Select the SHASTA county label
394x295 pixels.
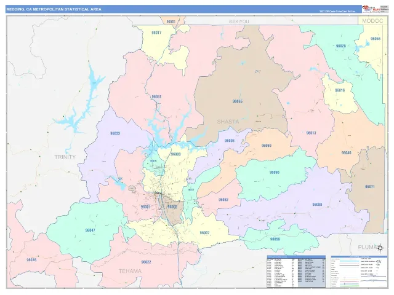click(228, 122)
